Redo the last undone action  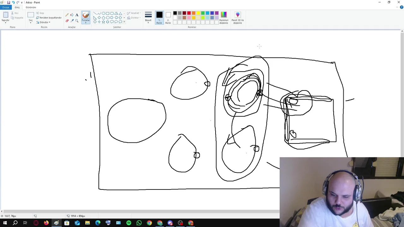tap(18, 2)
